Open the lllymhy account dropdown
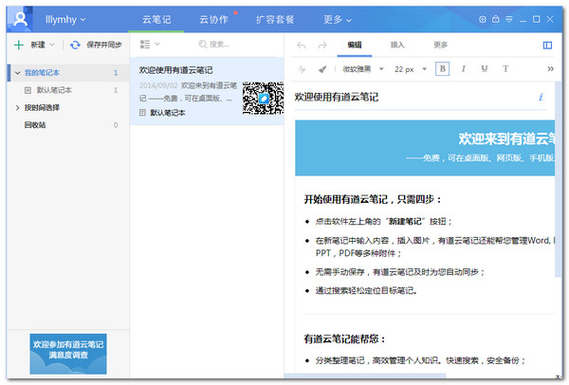 (65, 20)
